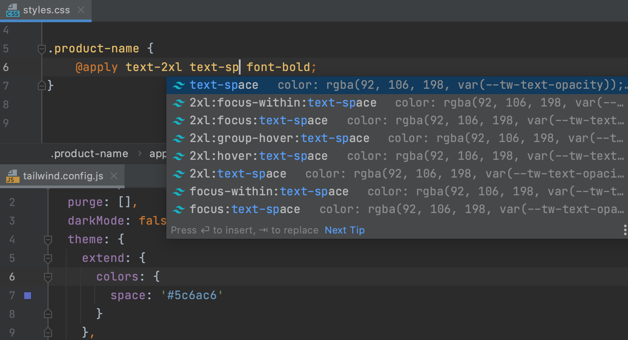Click Tailwind icon beside focus-within:text-space
Image resolution: width=628 pixels, height=340 pixels.
tap(179, 192)
